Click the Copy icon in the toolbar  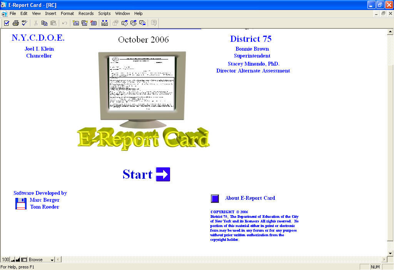[44, 23]
